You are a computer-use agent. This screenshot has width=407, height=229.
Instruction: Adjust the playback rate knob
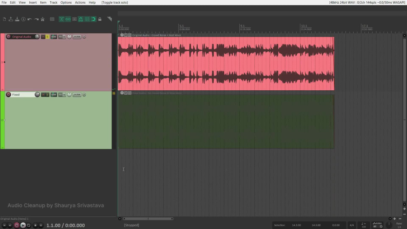click(389, 225)
